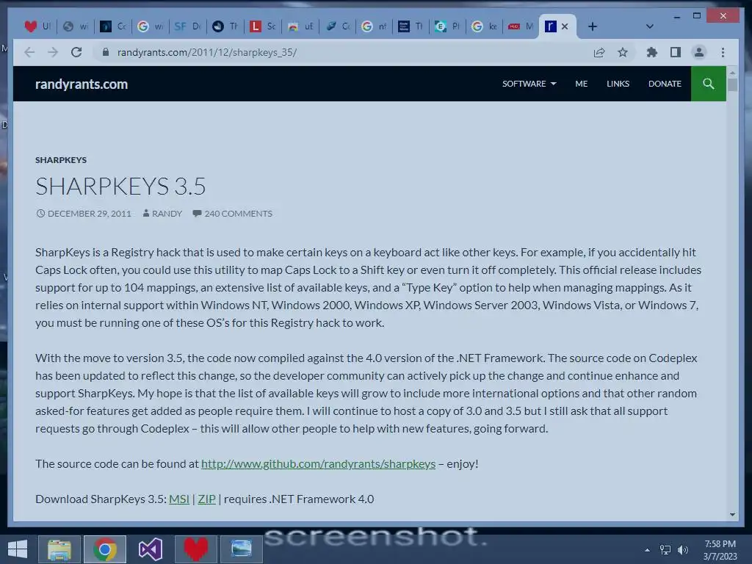Click the SHARPKEYS 3.5 post title
This screenshot has height=564, width=752.
click(x=120, y=186)
